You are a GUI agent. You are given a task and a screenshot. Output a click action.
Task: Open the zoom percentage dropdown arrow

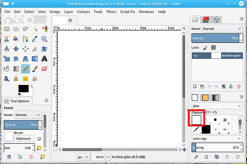coord(108,157)
